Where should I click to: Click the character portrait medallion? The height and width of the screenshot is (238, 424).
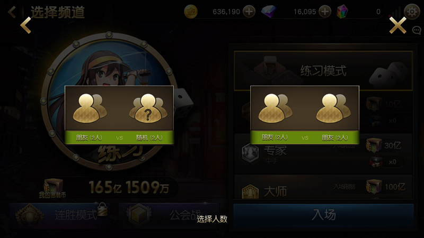[109, 101]
